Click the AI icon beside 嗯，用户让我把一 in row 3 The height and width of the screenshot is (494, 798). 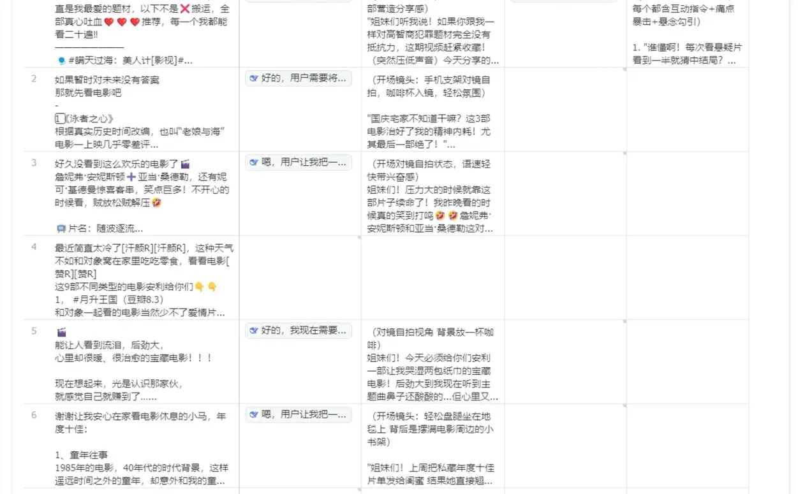(253, 163)
